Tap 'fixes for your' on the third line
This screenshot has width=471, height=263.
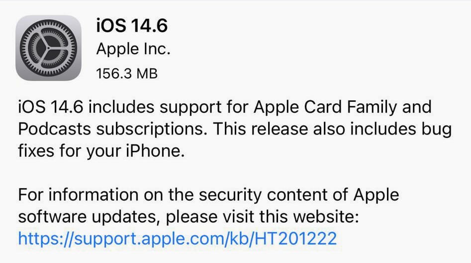point(70,151)
